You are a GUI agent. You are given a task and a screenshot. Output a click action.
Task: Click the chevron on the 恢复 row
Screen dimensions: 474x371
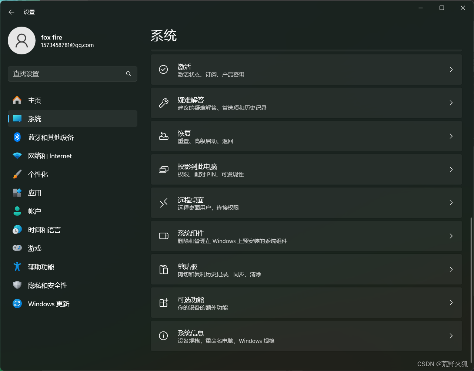click(451, 136)
